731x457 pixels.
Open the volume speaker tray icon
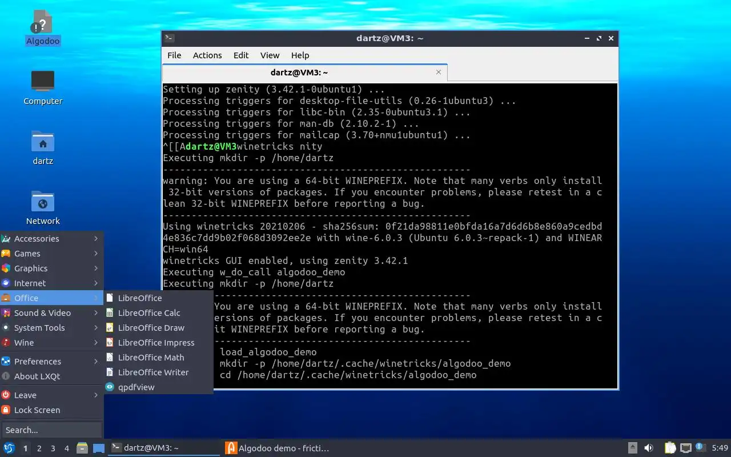point(649,448)
